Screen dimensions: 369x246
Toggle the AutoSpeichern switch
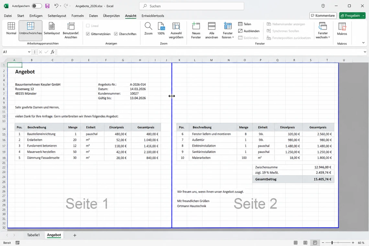(37, 6)
